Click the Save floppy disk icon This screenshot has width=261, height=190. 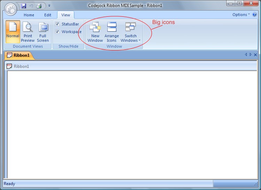click(24, 6)
